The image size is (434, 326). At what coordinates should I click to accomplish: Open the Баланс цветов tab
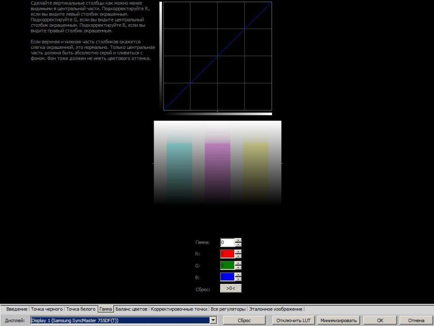131,309
